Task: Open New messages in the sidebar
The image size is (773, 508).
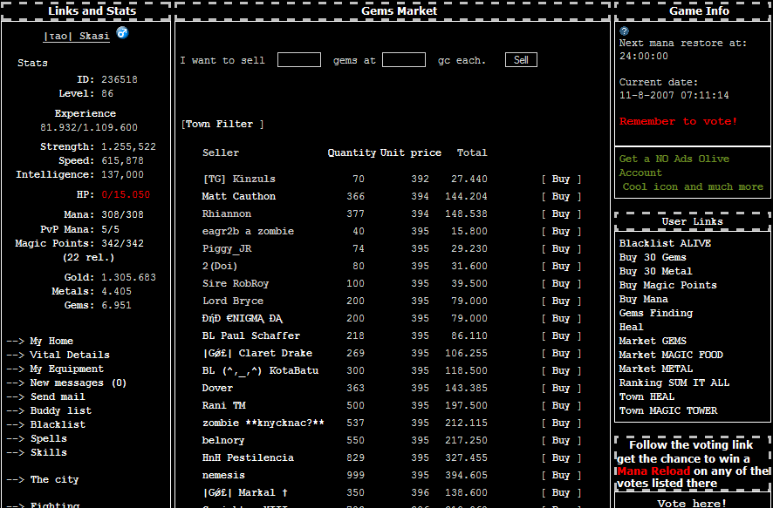Action: (78, 383)
